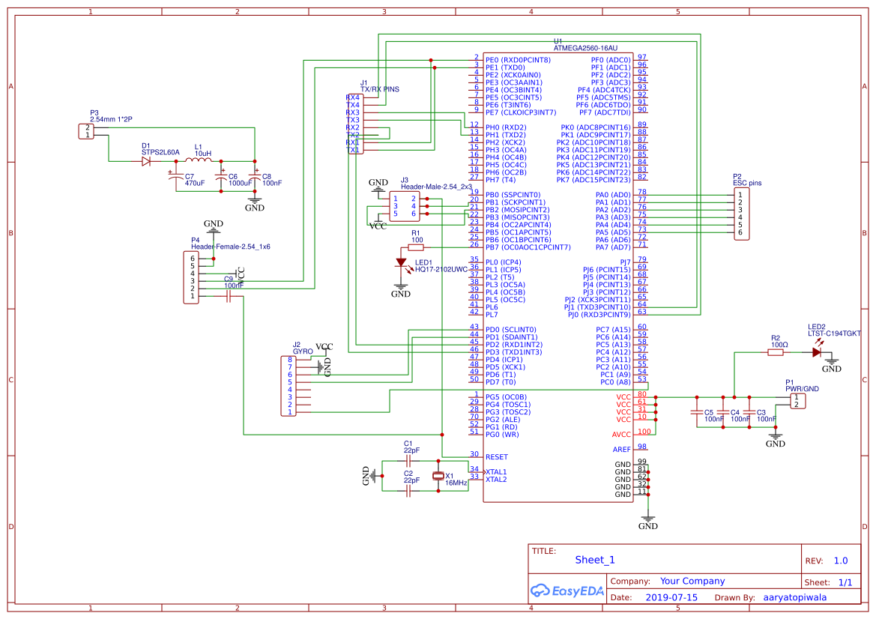Select the ESC pins label
This screenshot has width=876, height=619.
tap(747, 184)
